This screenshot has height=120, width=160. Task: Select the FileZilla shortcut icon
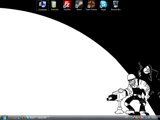(x=67, y=5)
